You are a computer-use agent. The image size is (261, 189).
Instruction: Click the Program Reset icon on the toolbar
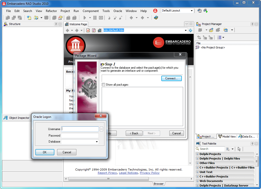click(101, 17)
